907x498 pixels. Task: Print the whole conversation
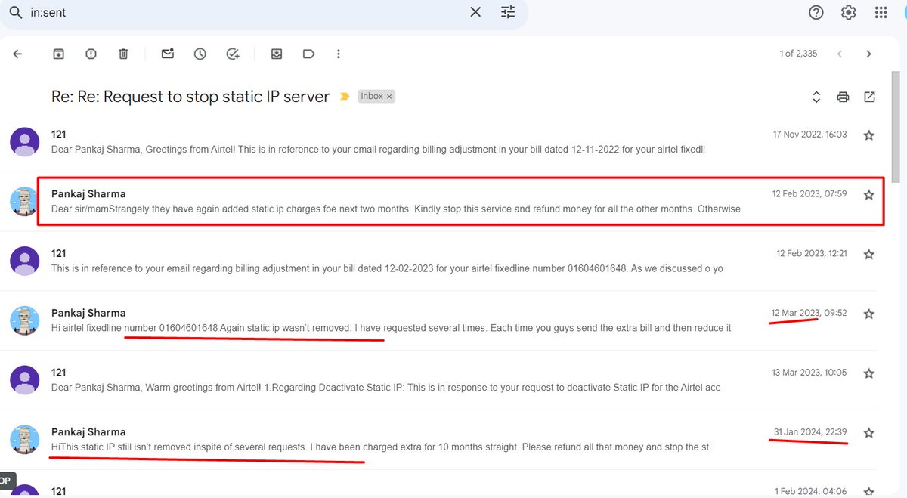click(x=843, y=97)
